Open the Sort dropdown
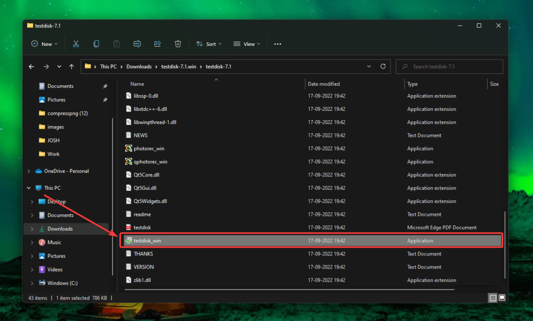This screenshot has height=321, width=533. (x=208, y=44)
